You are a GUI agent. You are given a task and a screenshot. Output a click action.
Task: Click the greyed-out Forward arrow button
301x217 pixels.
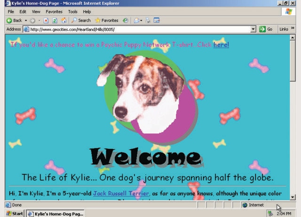point(32,21)
